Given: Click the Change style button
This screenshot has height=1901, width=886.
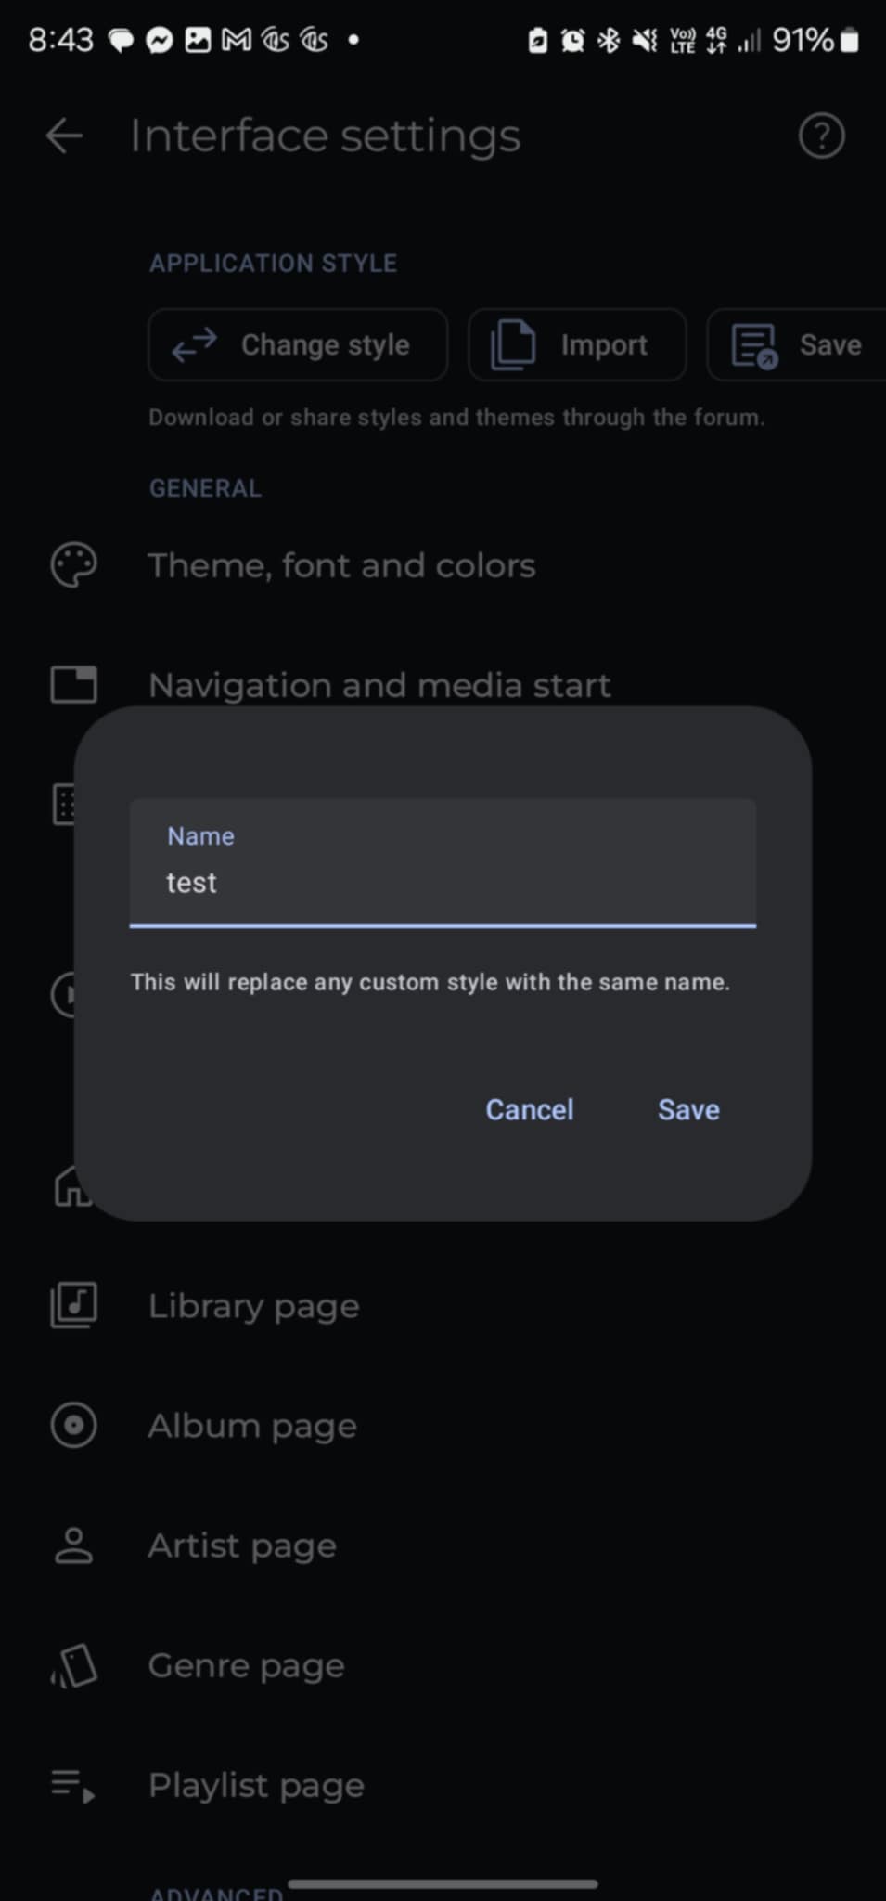Looking at the screenshot, I should click(x=298, y=345).
